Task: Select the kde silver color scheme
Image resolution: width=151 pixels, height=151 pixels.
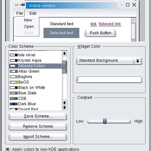Action: click(35, 55)
